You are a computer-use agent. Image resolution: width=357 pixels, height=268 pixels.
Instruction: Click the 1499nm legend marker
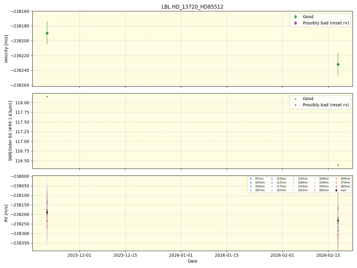(315, 179)
